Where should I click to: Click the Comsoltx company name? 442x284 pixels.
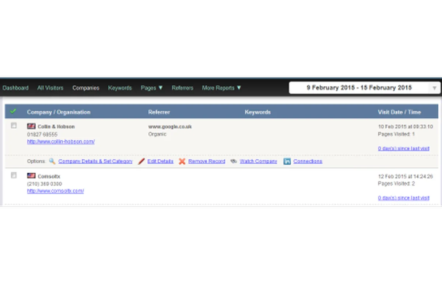point(49,176)
